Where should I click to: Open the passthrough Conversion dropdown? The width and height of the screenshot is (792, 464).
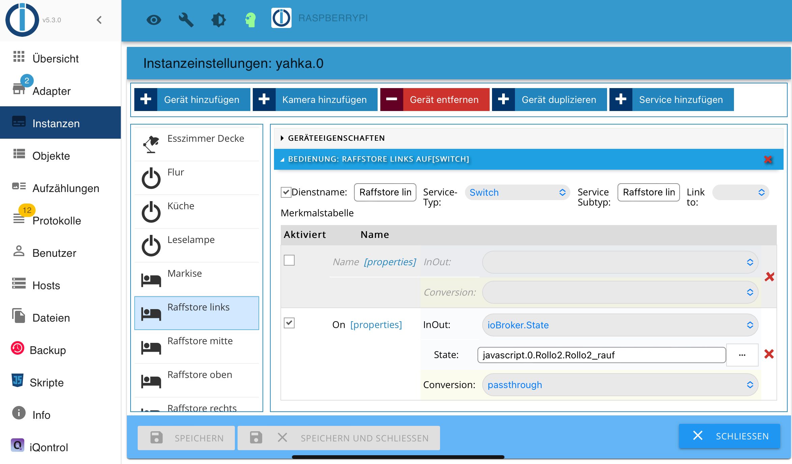pos(620,385)
